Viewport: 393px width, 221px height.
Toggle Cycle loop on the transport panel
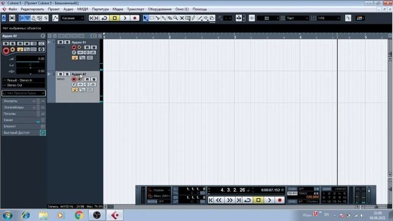click(x=247, y=200)
